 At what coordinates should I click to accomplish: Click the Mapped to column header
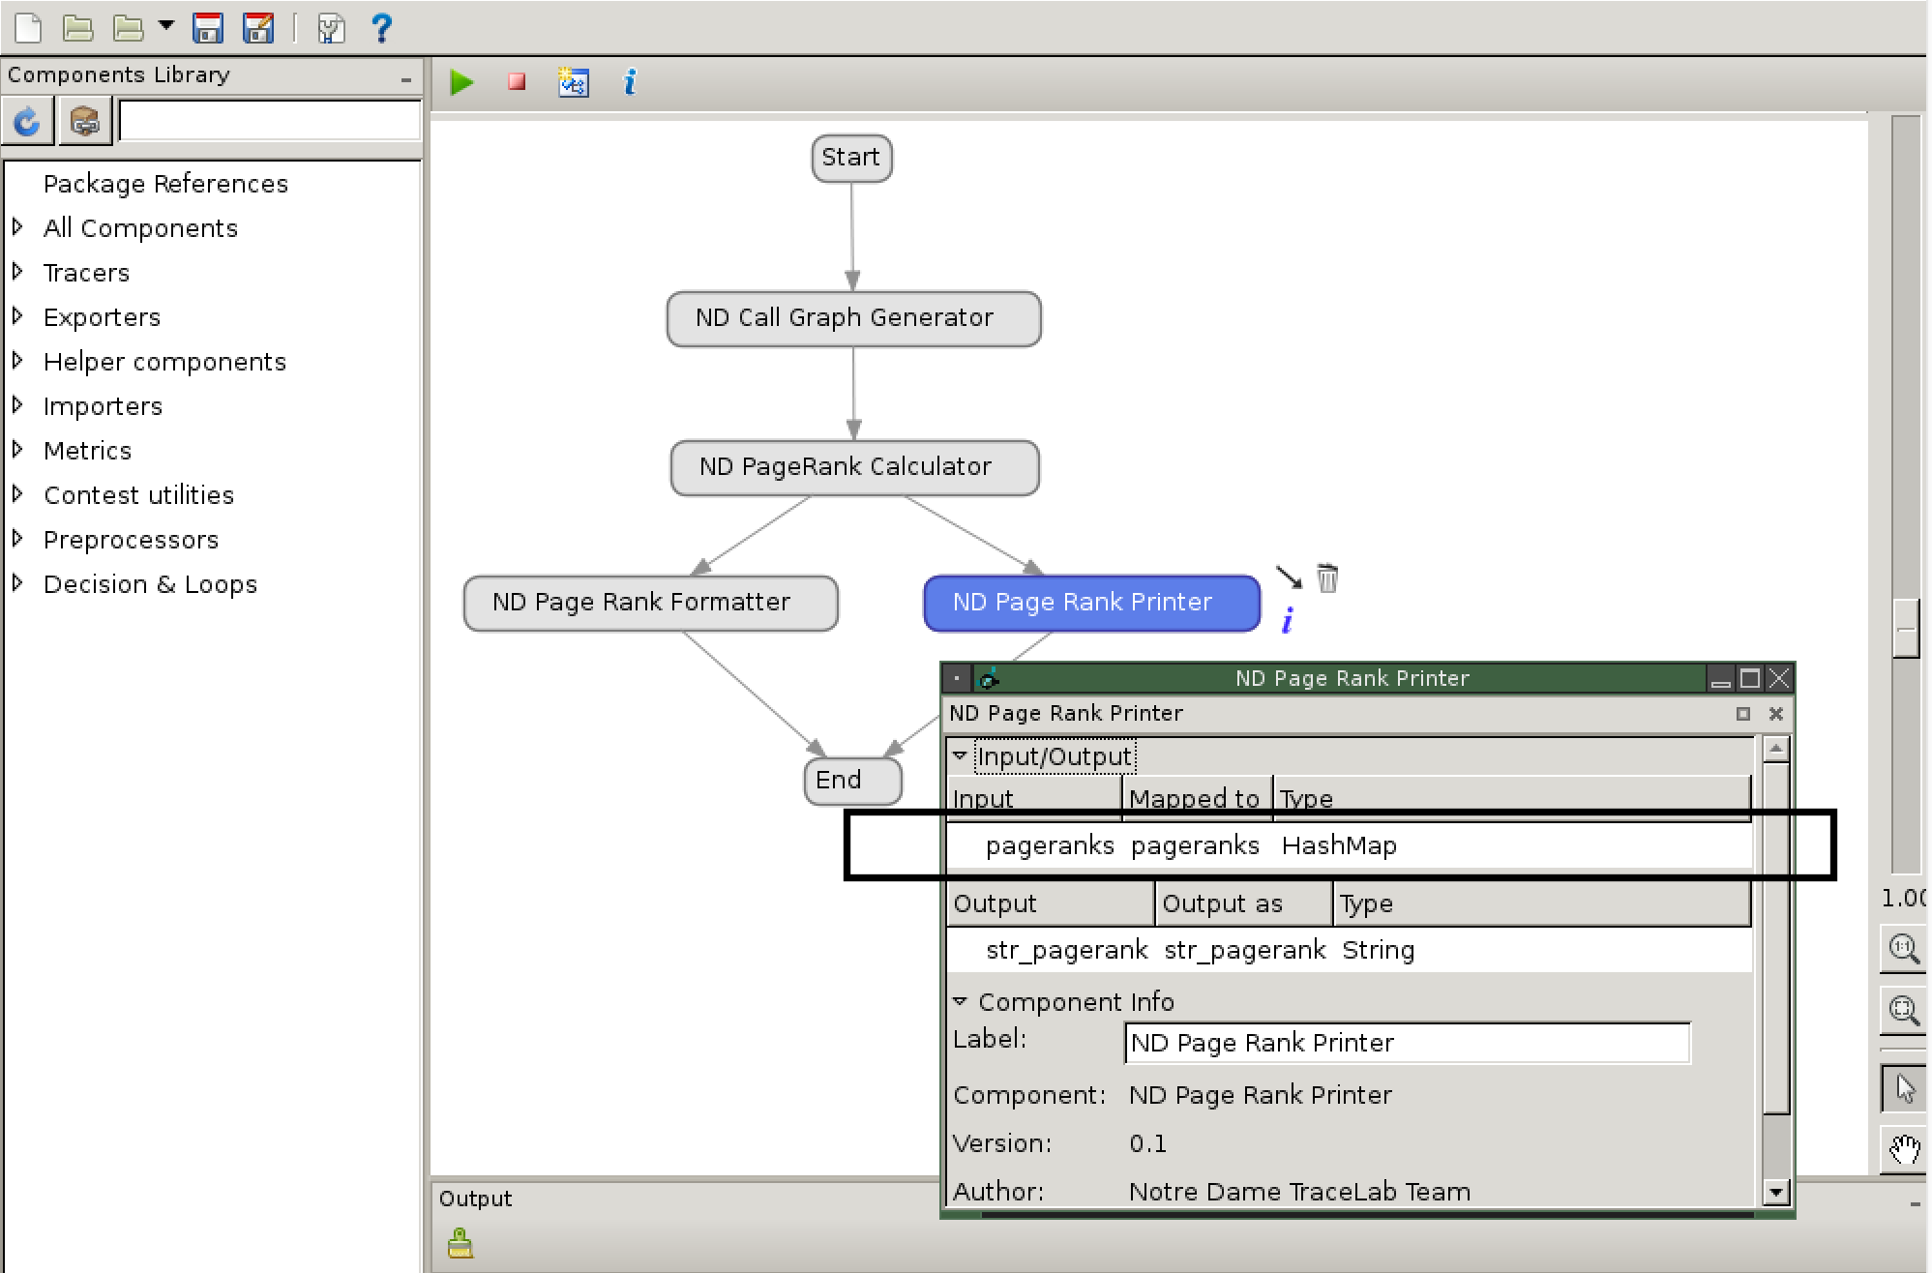click(1197, 798)
